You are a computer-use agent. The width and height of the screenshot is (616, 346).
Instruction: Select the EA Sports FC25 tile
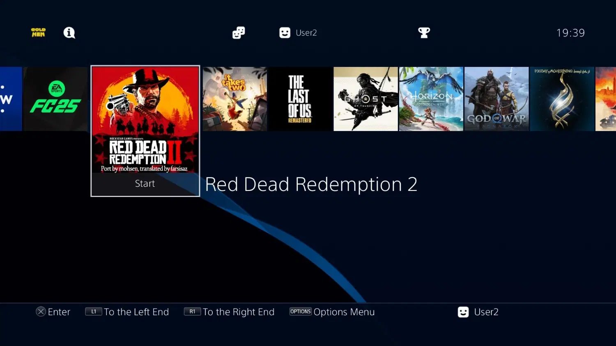pyautogui.click(x=55, y=99)
